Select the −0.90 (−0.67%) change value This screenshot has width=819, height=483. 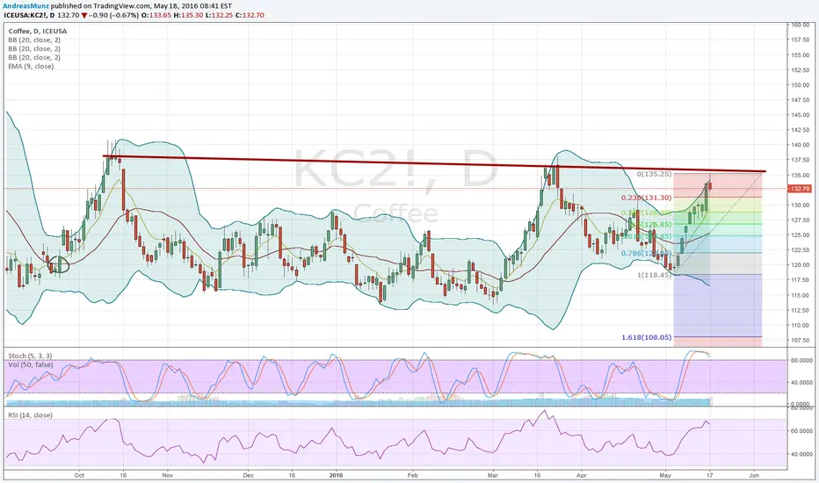coord(114,15)
